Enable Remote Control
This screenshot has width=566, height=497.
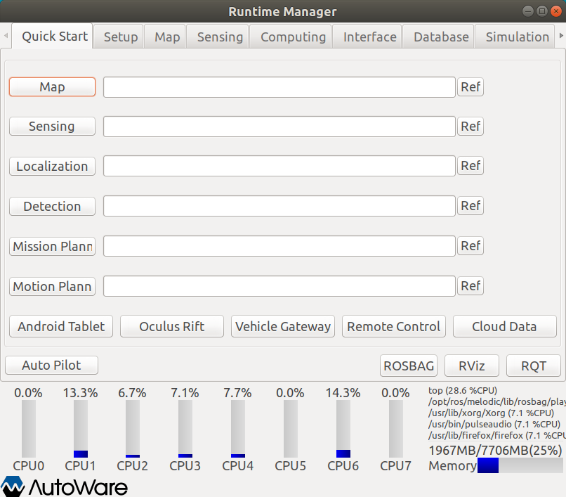tap(393, 326)
